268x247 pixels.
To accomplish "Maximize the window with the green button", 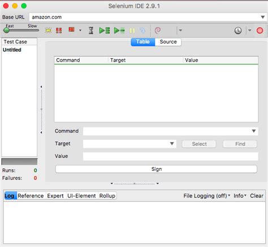I will click(24, 6).
